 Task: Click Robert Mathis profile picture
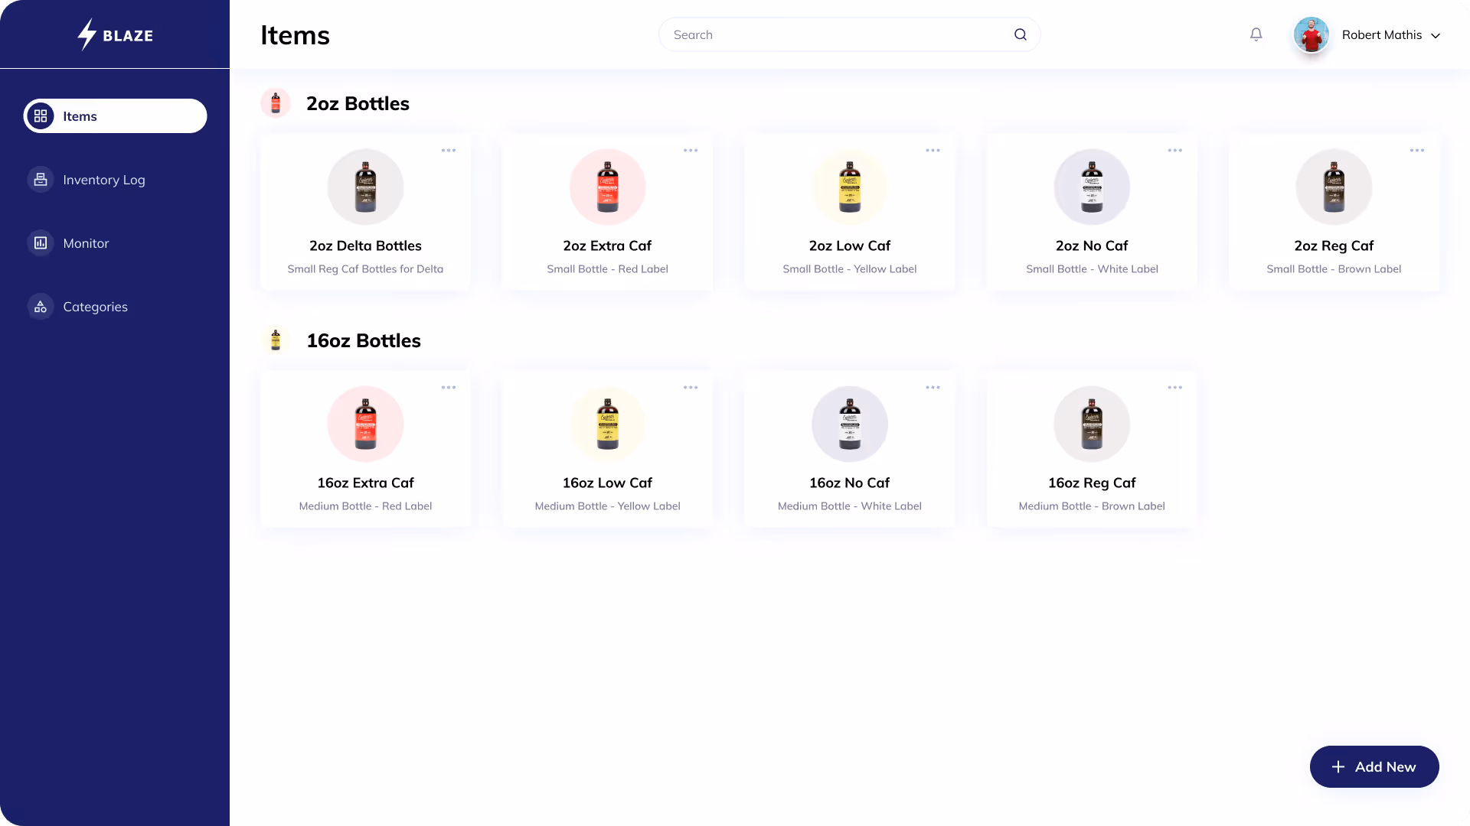click(1311, 35)
